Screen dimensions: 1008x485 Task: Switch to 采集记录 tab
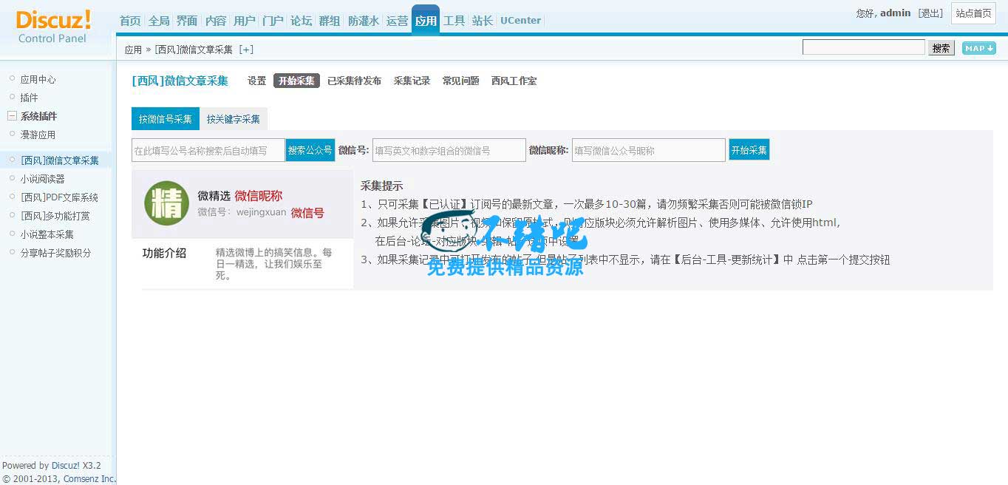(412, 81)
